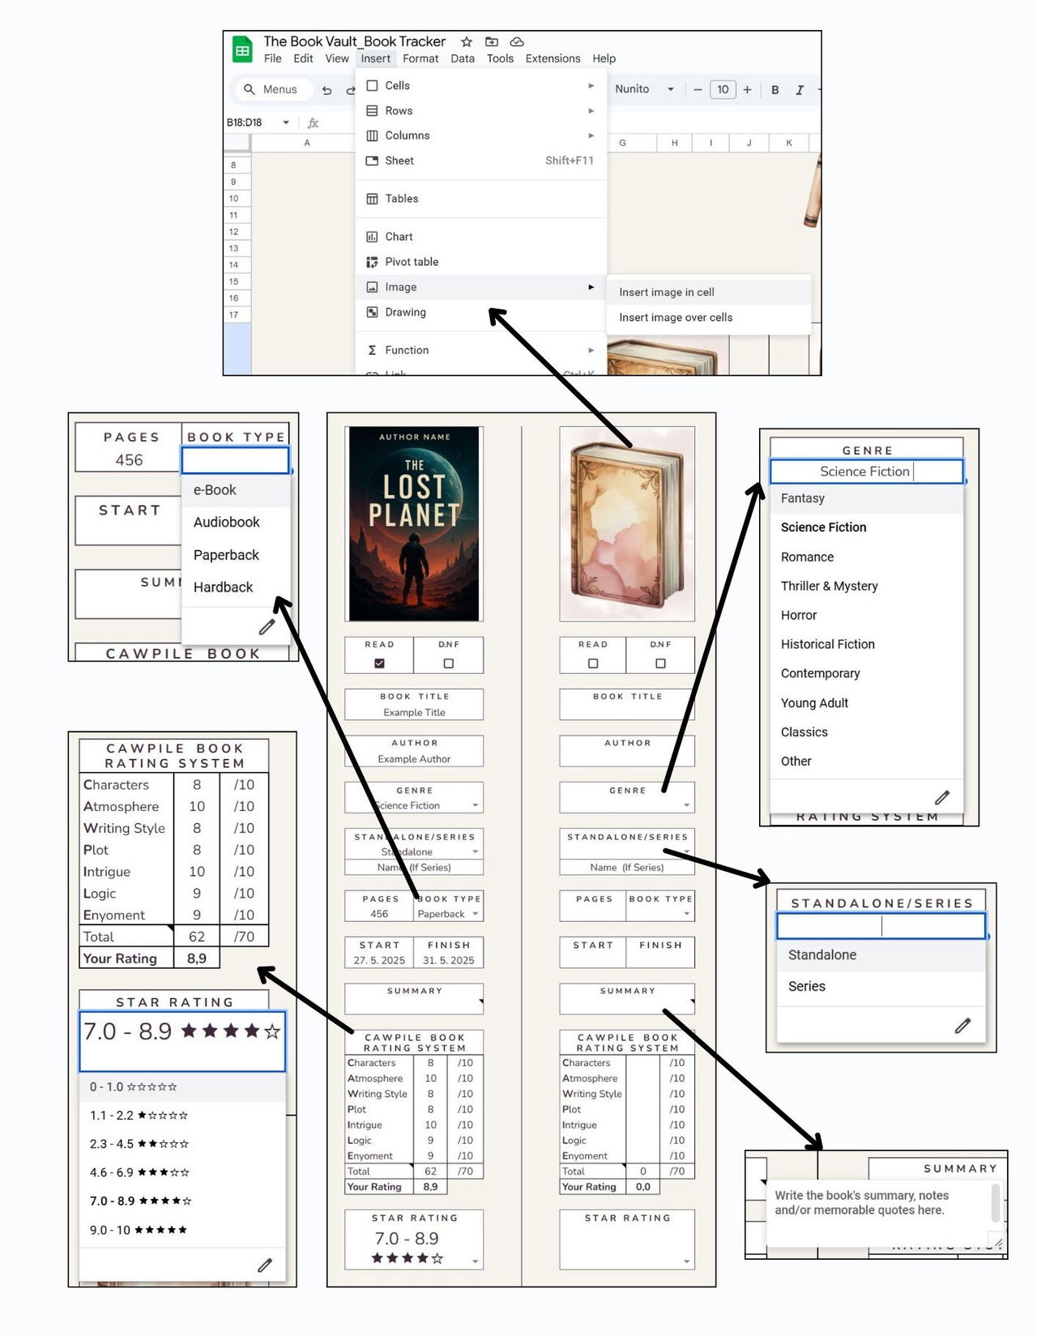This screenshot has height=1336, width=1037.
Task: Click the Example Title cell
Action: point(414,712)
